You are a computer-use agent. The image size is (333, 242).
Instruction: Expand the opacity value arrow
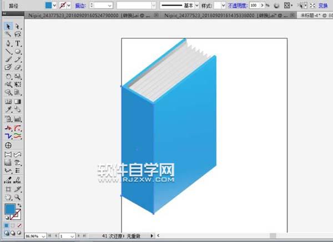pos(262,6)
